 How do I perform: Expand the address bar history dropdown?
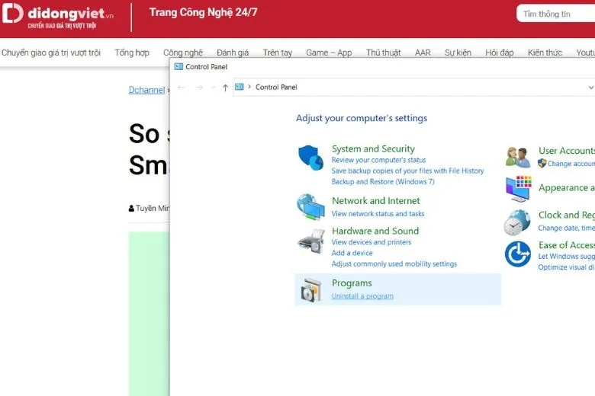(x=590, y=88)
